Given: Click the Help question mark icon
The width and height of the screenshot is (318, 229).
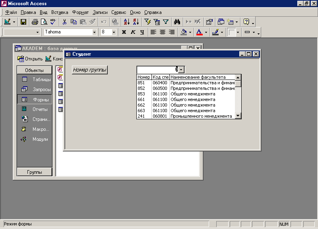Looking at the screenshot, I should [246, 22].
